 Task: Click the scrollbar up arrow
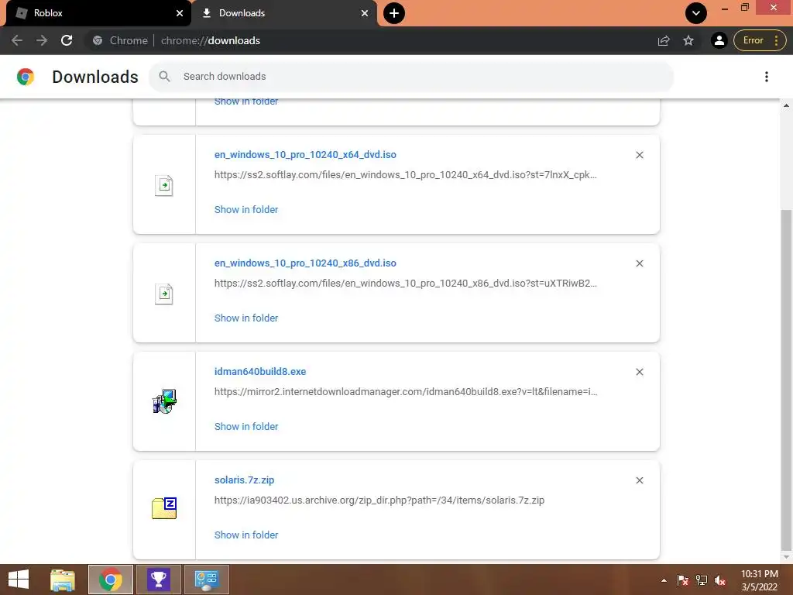786,105
